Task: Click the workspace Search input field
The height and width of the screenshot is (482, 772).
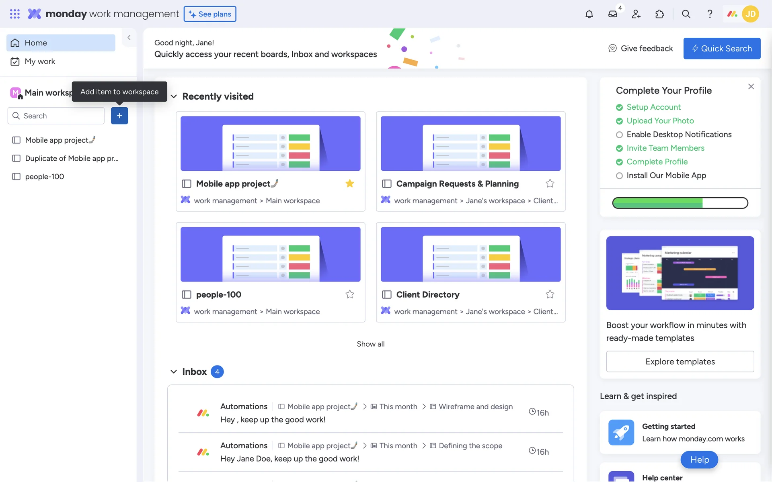Action: click(60, 116)
